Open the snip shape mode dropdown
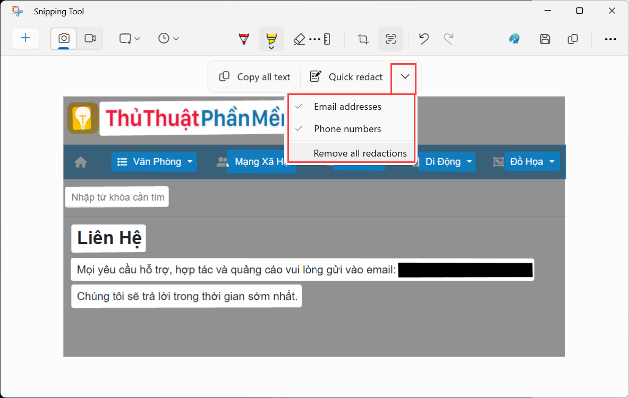This screenshot has width=629, height=398. [129, 39]
